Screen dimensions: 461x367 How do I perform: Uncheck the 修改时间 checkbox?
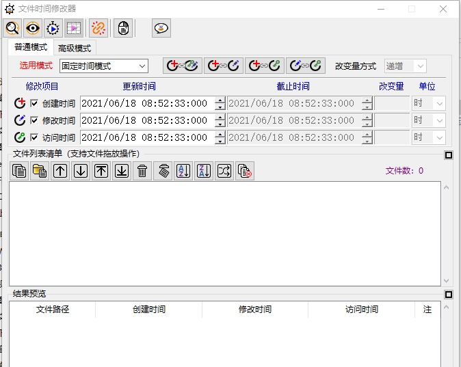[34, 120]
